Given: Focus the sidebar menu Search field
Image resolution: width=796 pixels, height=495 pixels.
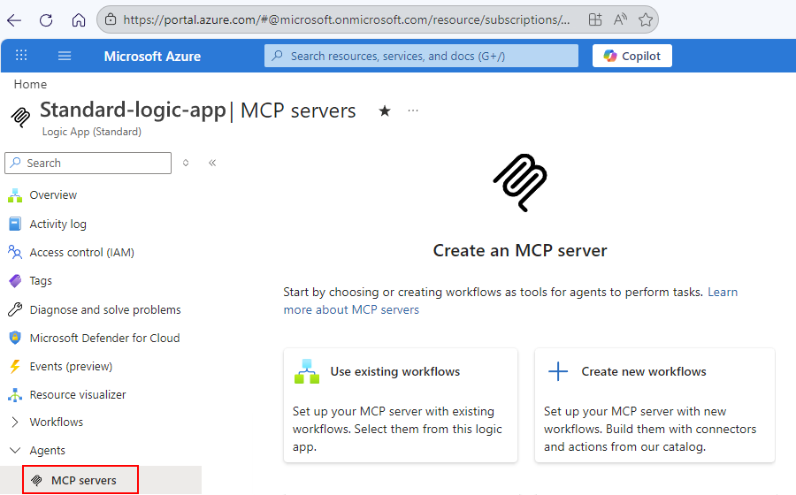Looking at the screenshot, I should 88,163.
